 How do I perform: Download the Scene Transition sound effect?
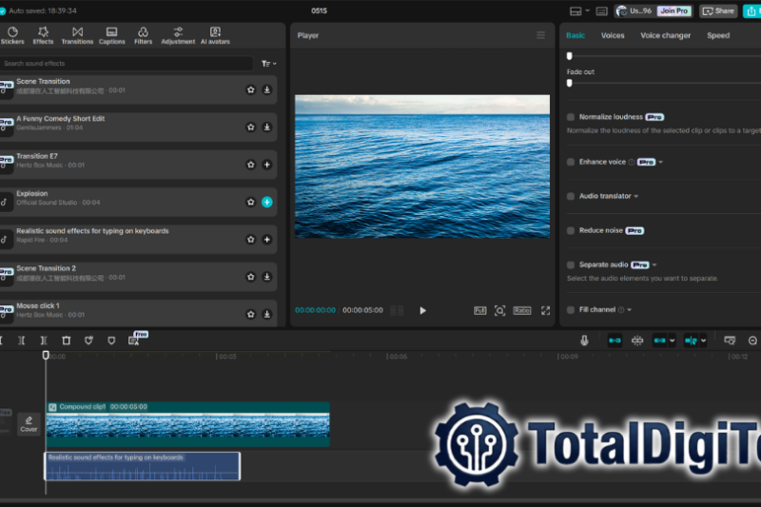(x=267, y=89)
